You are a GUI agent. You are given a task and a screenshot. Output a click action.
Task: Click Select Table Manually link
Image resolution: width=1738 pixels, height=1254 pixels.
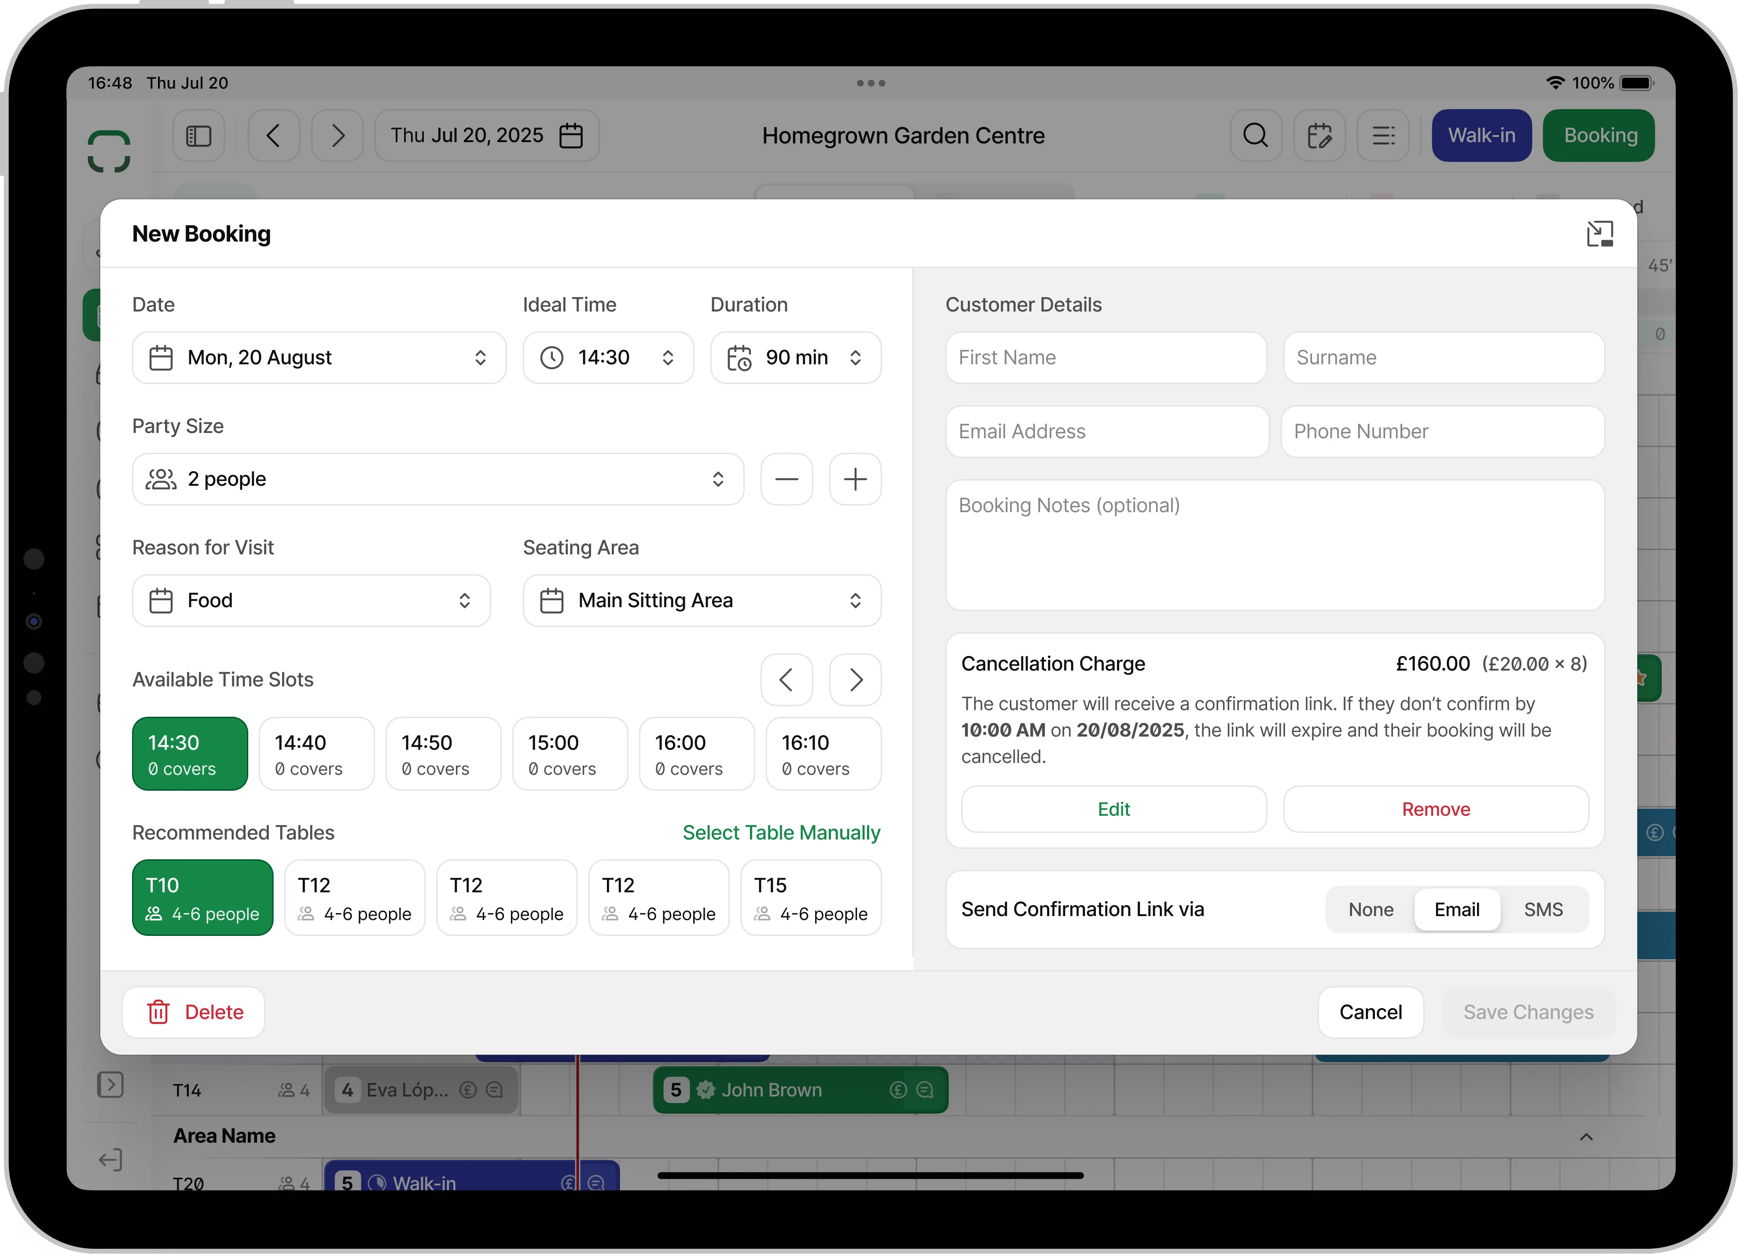point(781,832)
